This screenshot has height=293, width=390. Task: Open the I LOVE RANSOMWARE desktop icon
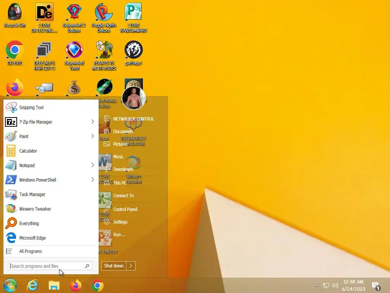pyautogui.click(x=134, y=18)
